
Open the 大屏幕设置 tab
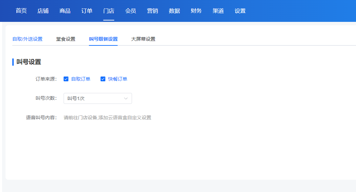(x=143, y=39)
